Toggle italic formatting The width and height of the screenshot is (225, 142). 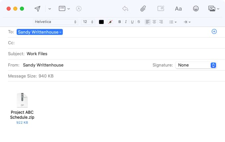(126, 22)
